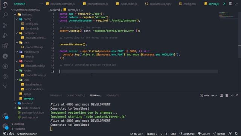Screen dimensions: 241x136
Task: Open the launch profile dropdown arrow
Action: coord(216,96)
